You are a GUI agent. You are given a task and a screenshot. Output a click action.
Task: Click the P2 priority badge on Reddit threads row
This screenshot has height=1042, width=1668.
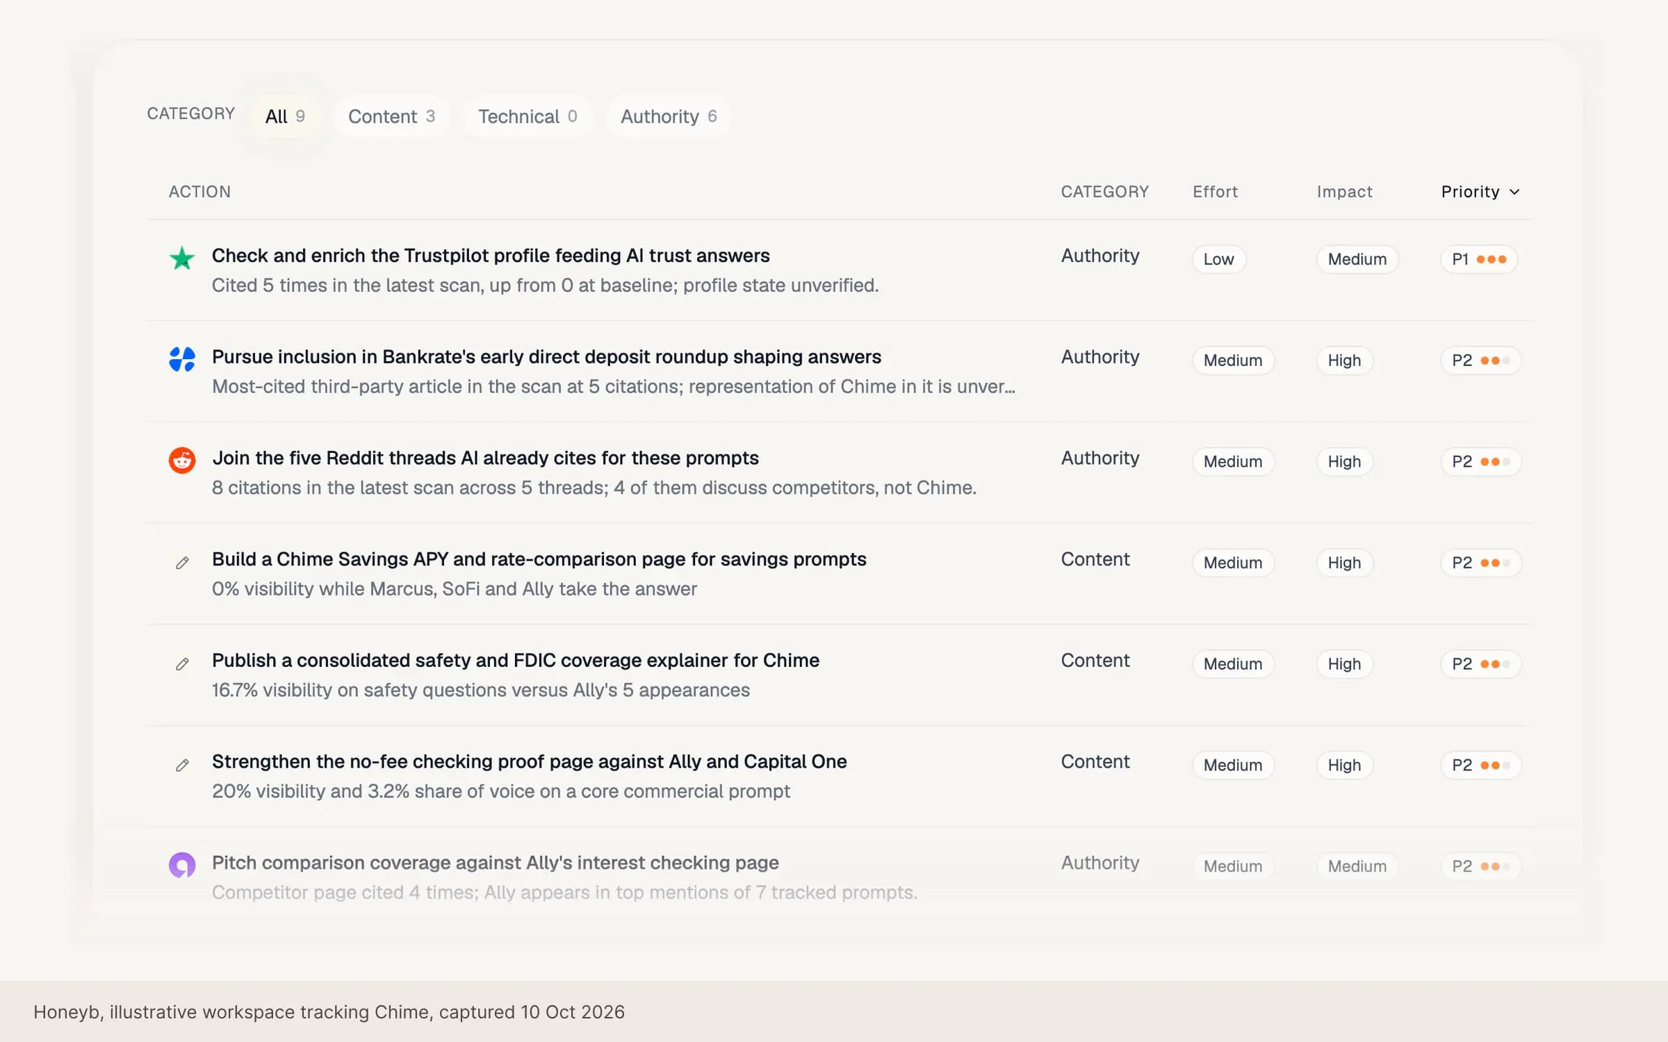[1481, 462]
